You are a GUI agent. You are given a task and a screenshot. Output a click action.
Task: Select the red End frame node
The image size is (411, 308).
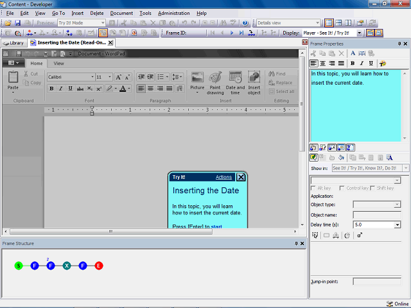tap(99, 266)
